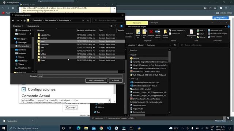The height and width of the screenshot is (131, 234).
Task: Open Microsoft Edge from the taskbar
Action: click(x=79, y=128)
